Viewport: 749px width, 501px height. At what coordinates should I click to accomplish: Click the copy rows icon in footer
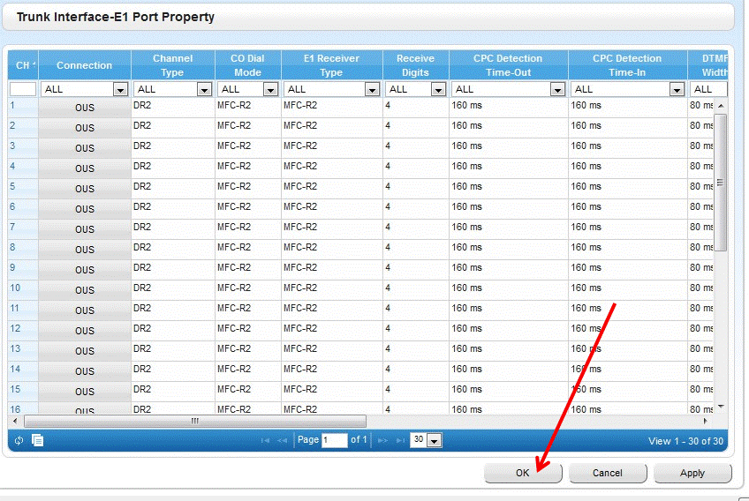pyautogui.click(x=37, y=440)
